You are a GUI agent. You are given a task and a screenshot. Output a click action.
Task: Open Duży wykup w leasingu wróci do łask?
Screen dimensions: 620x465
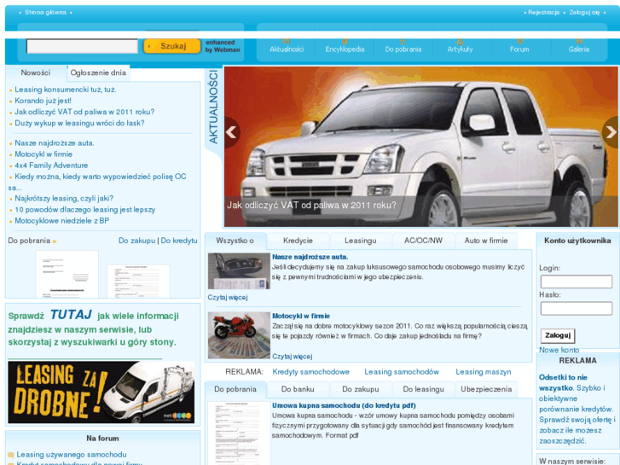coord(79,123)
